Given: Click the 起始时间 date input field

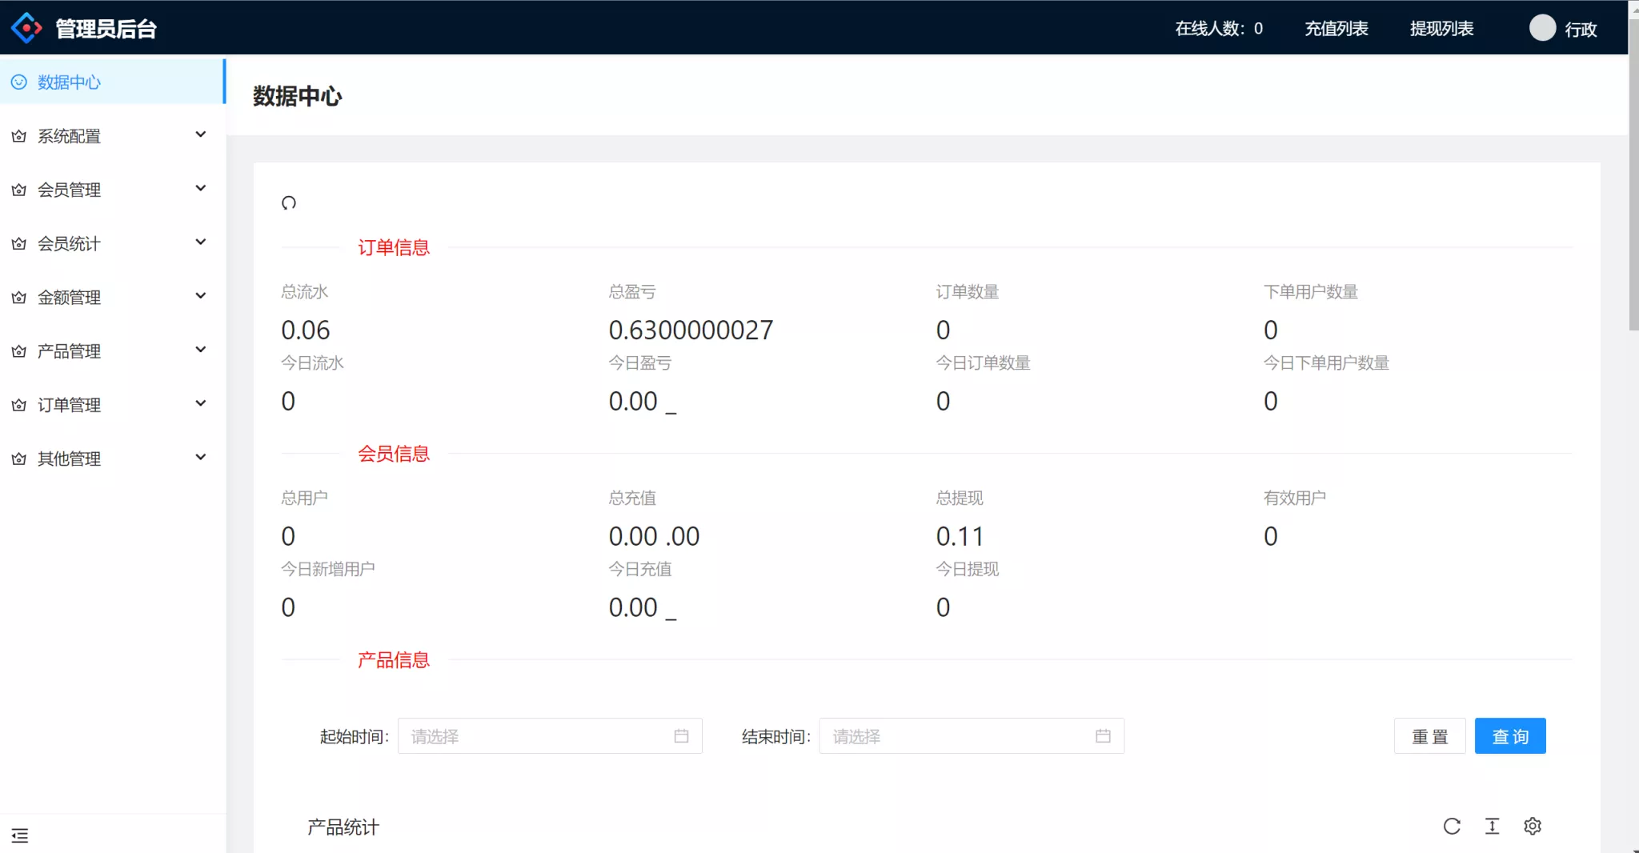Looking at the screenshot, I should [x=550, y=736].
